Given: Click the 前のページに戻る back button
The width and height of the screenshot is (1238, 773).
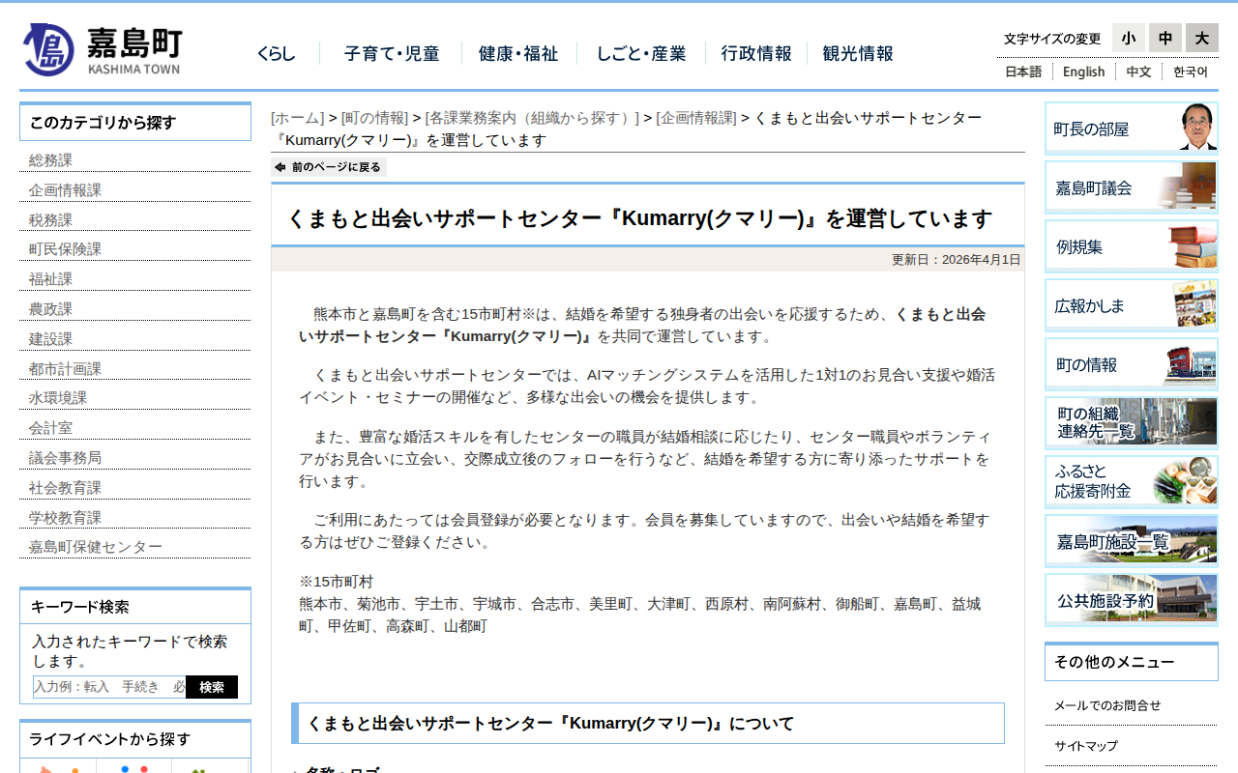Looking at the screenshot, I should click(x=328, y=166).
